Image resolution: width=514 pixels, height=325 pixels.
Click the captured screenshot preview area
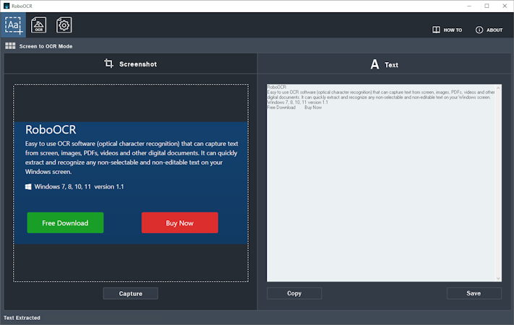131,183
